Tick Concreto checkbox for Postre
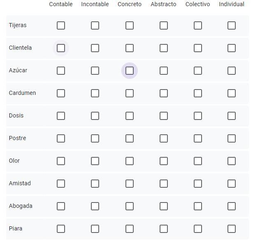This screenshot has height=244, width=253. tap(130, 138)
